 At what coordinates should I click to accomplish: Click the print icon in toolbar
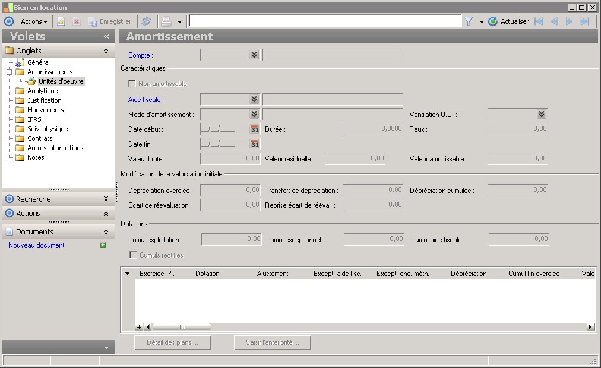click(166, 21)
